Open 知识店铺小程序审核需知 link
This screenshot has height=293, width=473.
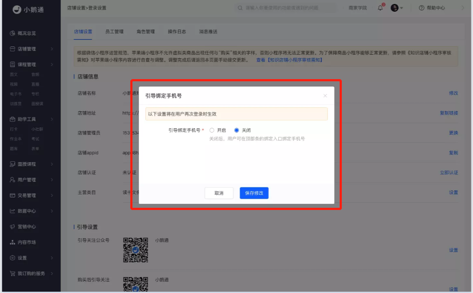pos(289,60)
